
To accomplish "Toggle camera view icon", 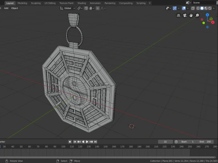I will coord(185,15).
